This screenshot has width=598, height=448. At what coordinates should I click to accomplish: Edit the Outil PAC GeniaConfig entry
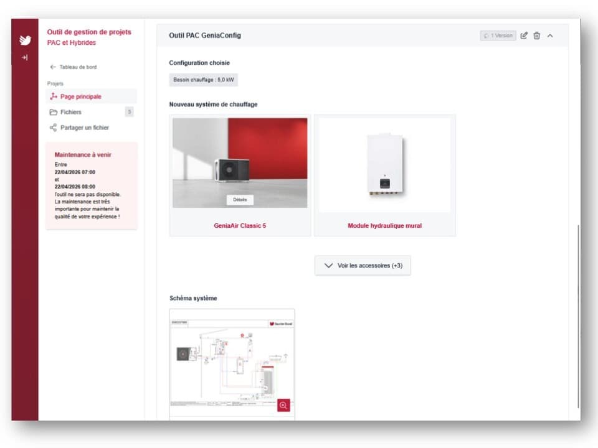tap(524, 35)
